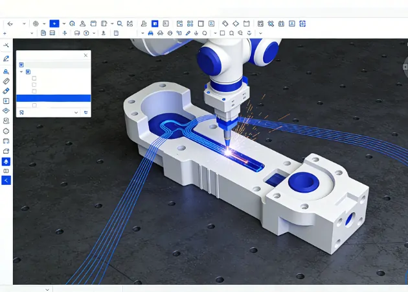The height and width of the screenshot is (292, 408).
Task: Click the document page icon in second row
Action: coord(43,33)
